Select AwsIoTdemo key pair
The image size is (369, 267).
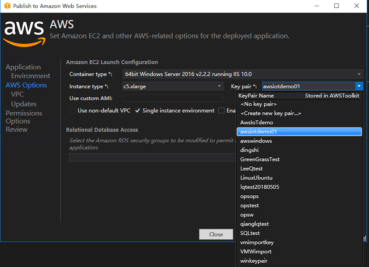299,122
